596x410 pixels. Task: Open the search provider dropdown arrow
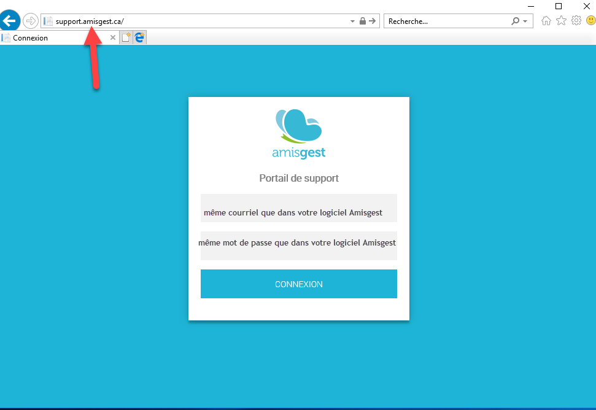pyautogui.click(x=525, y=21)
